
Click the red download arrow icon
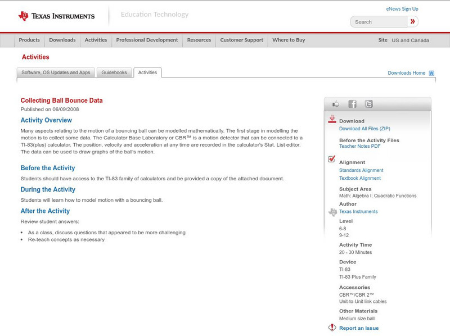[x=331, y=120]
